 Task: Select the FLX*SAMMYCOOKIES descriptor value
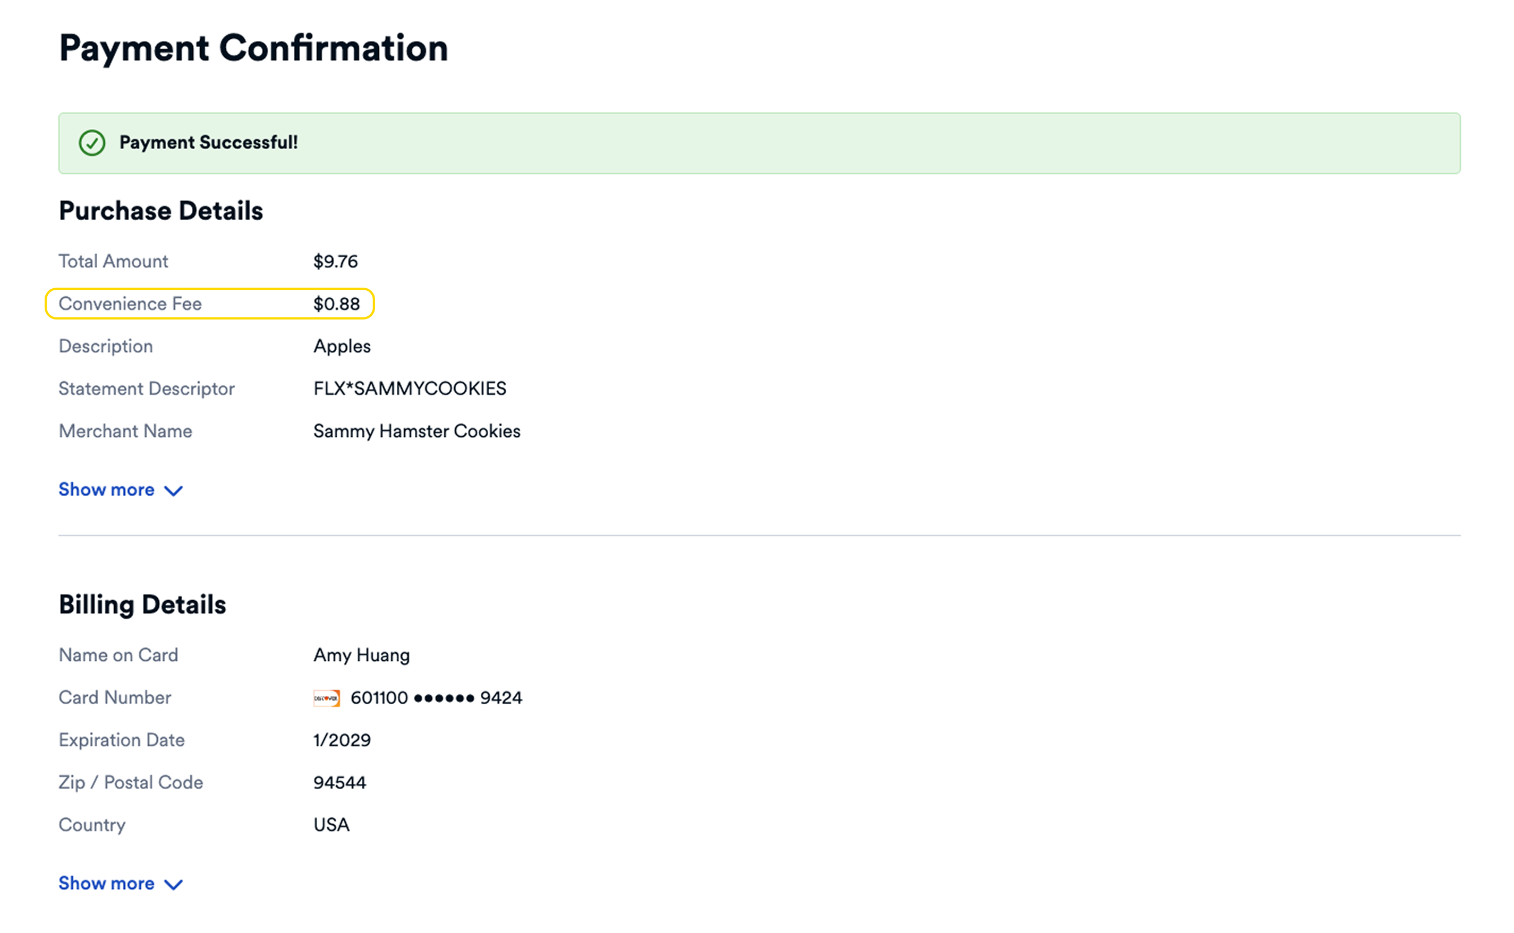coord(410,388)
